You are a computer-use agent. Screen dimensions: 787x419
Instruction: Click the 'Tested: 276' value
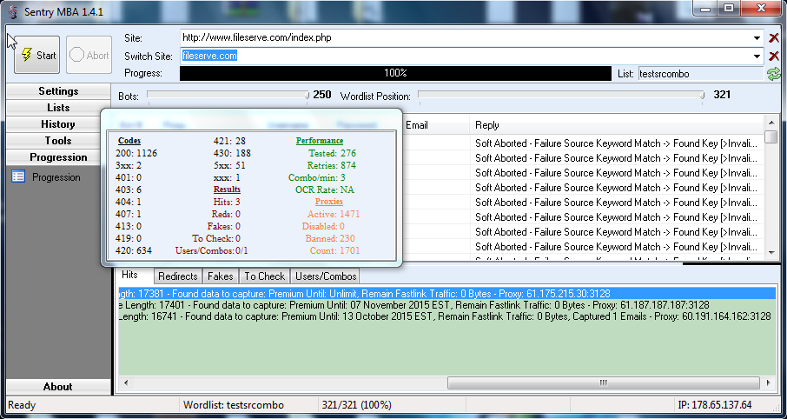coord(332,153)
